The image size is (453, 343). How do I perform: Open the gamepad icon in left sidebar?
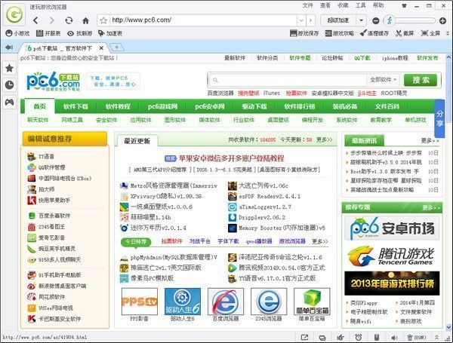10,102
